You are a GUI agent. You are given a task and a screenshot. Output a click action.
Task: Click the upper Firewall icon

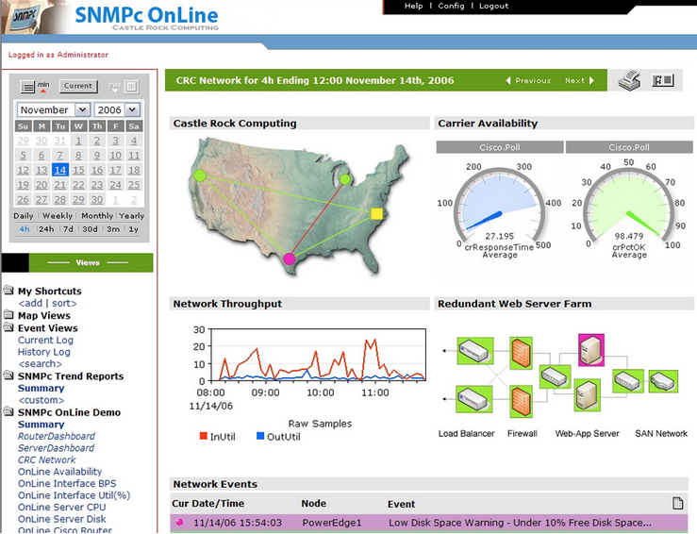coord(521,353)
